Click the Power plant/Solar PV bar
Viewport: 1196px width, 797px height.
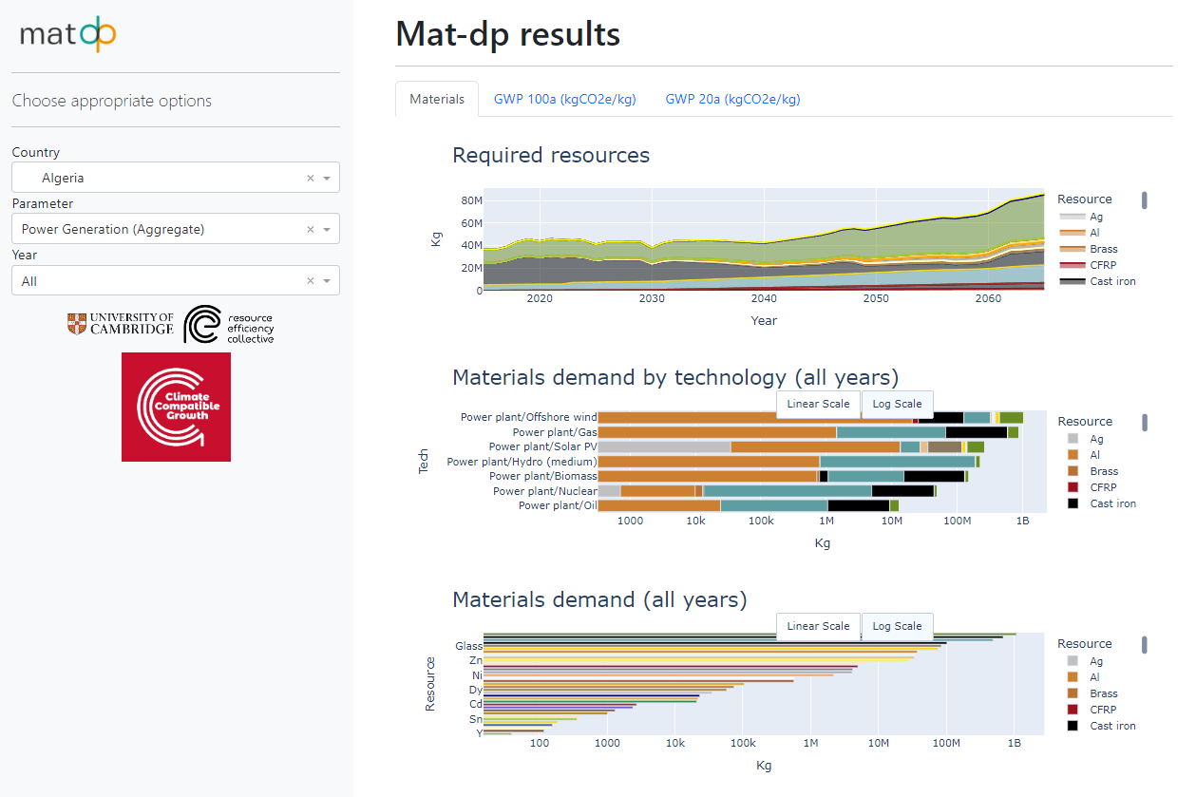click(791, 446)
